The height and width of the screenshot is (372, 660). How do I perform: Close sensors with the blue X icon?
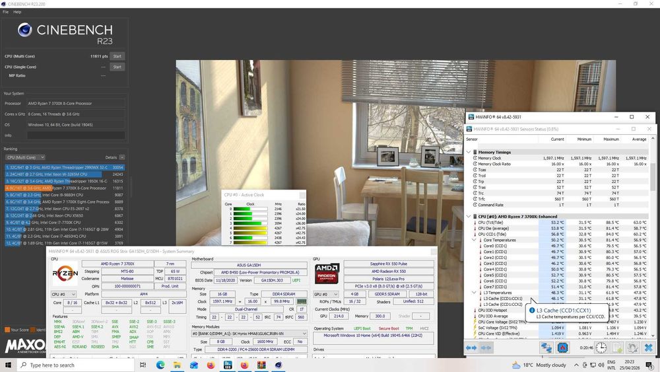pos(648,348)
